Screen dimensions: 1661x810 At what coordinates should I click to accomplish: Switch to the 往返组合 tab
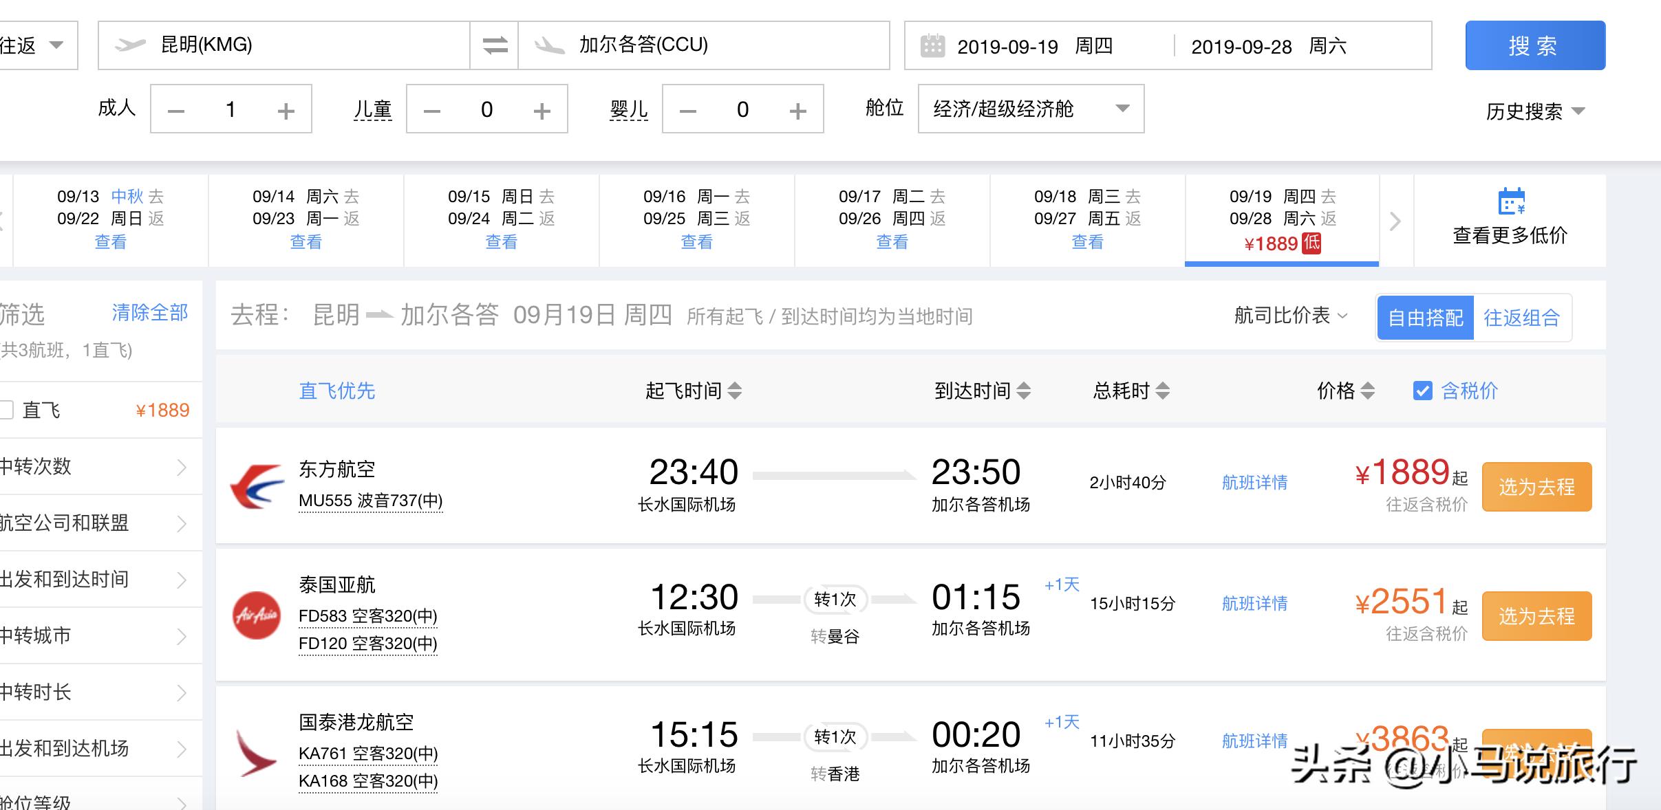(1522, 317)
